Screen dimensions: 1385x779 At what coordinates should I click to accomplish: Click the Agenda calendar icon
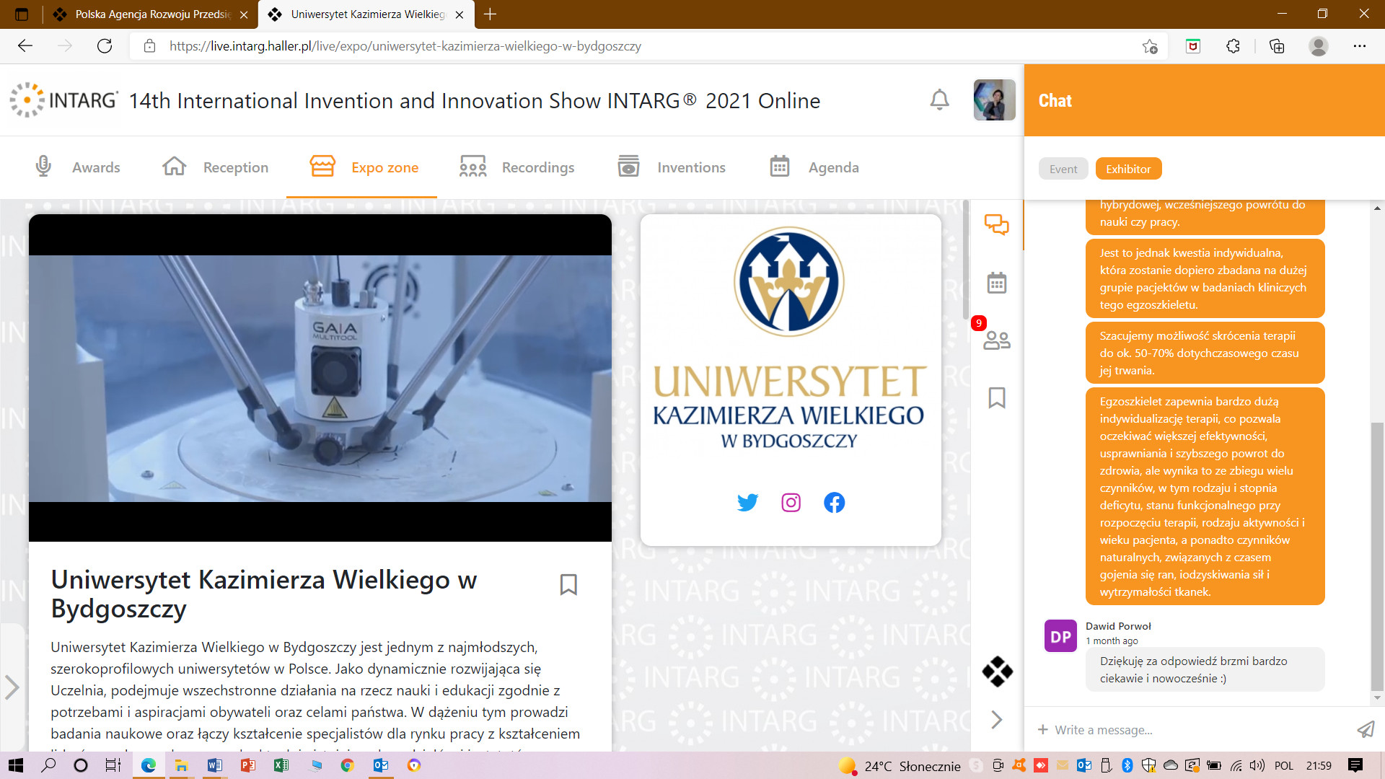tap(779, 166)
